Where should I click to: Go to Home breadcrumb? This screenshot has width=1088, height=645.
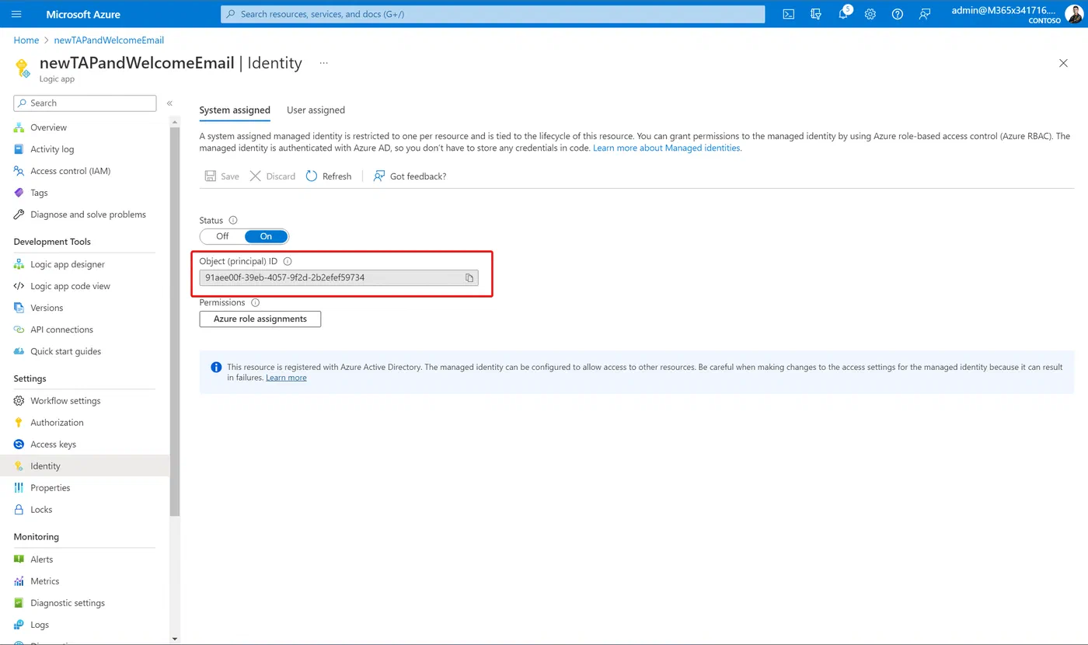coord(26,40)
